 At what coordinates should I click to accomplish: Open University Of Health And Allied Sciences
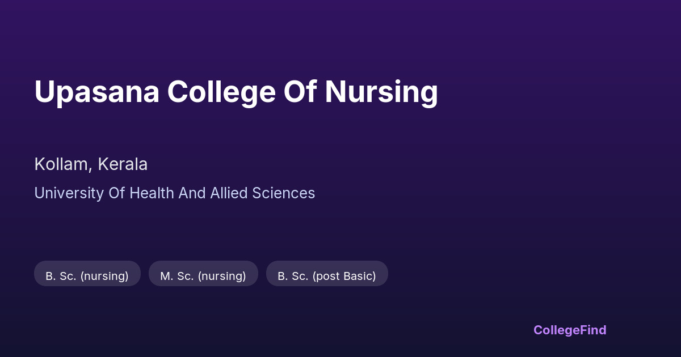(174, 193)
